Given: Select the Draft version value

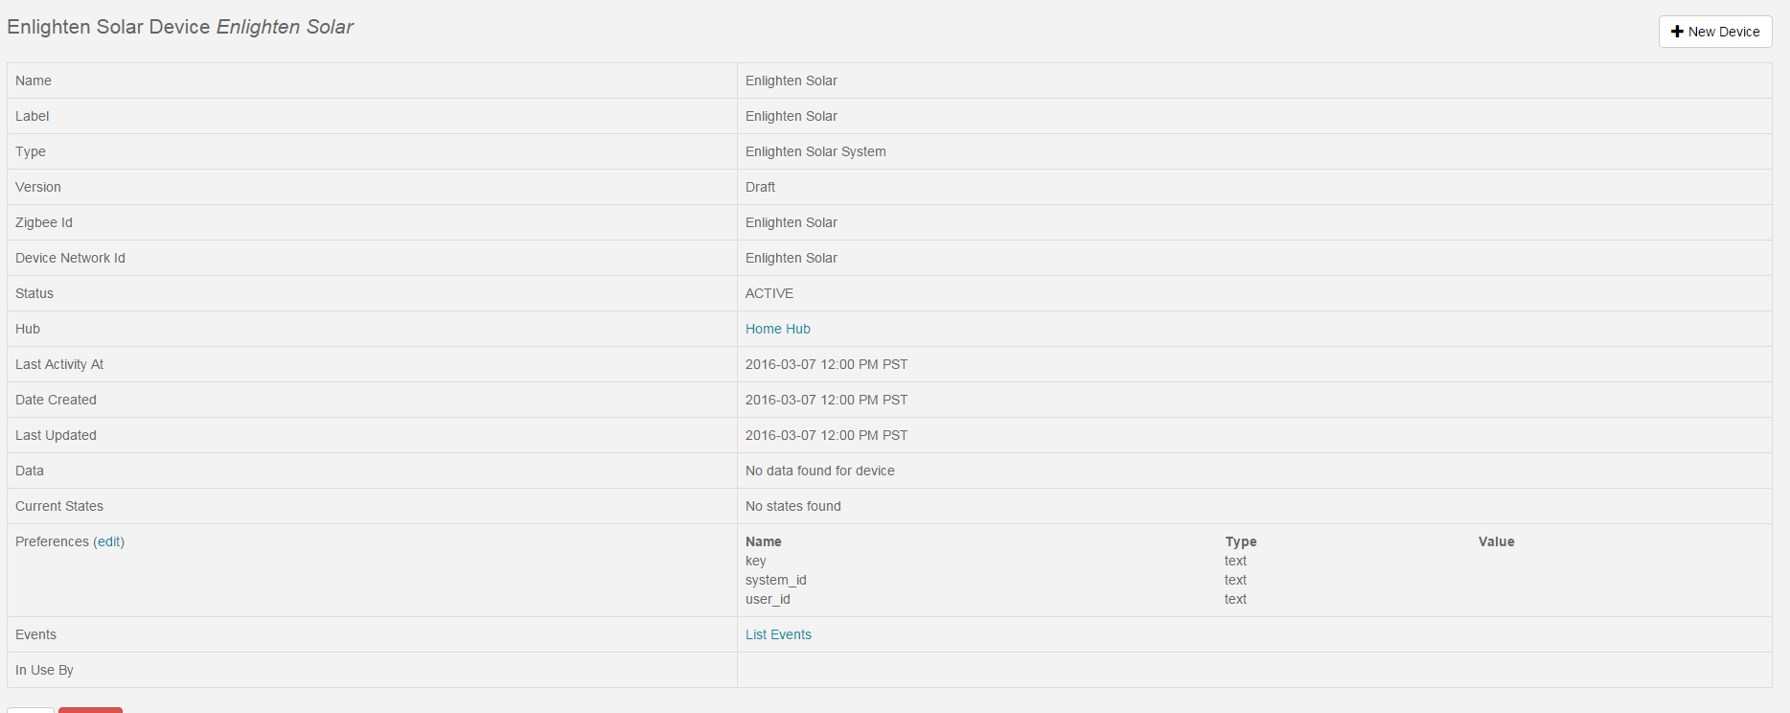Looking at the screenshot, I should point(761,187).
